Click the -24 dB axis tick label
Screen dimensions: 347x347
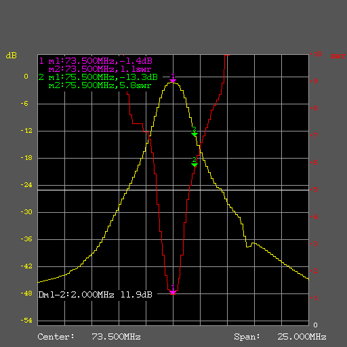(26, 185)
